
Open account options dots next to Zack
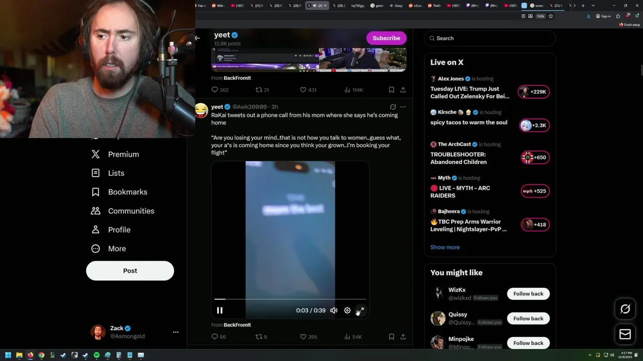pyautogui.click(x=176, y=332)
